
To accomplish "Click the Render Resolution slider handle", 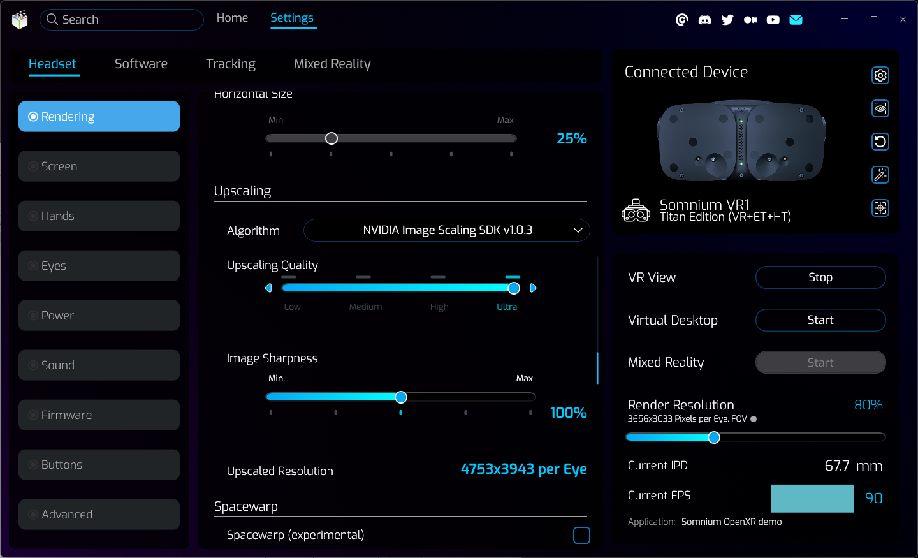I will pyautogui.click(x=714, y=437).
